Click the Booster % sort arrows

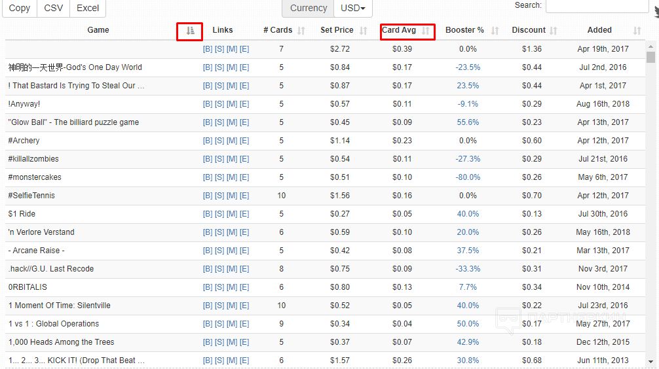(x=495, y=31)
